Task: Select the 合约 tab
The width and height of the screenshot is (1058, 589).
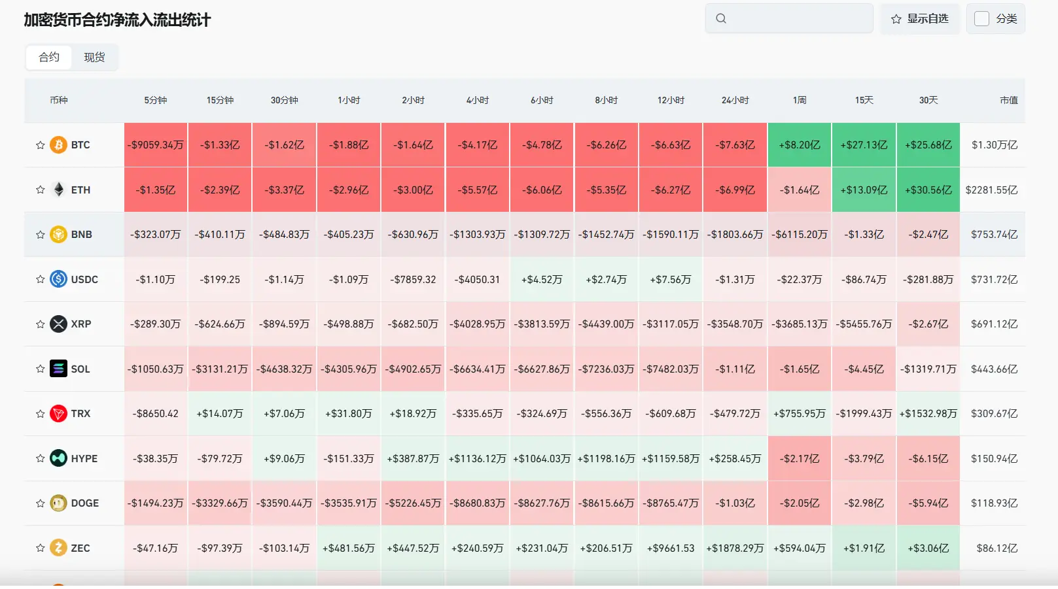Action: [49, 57]
